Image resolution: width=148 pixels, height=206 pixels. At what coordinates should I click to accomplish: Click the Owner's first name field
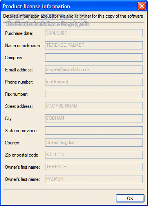[94, 167]
